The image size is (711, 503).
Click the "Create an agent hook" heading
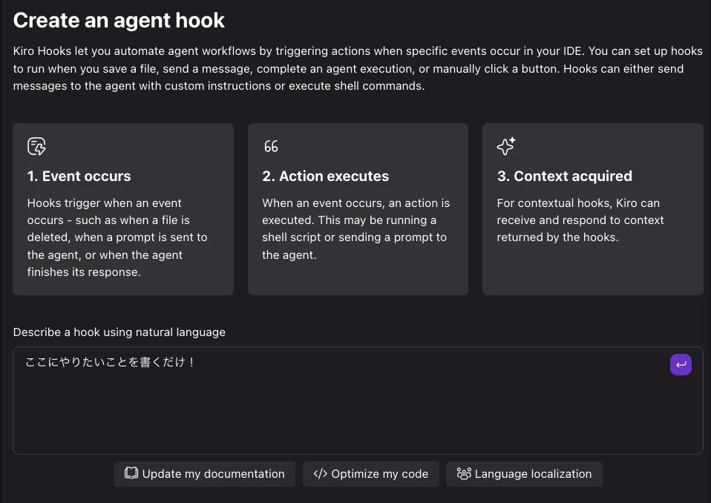(x=119, y=21)
